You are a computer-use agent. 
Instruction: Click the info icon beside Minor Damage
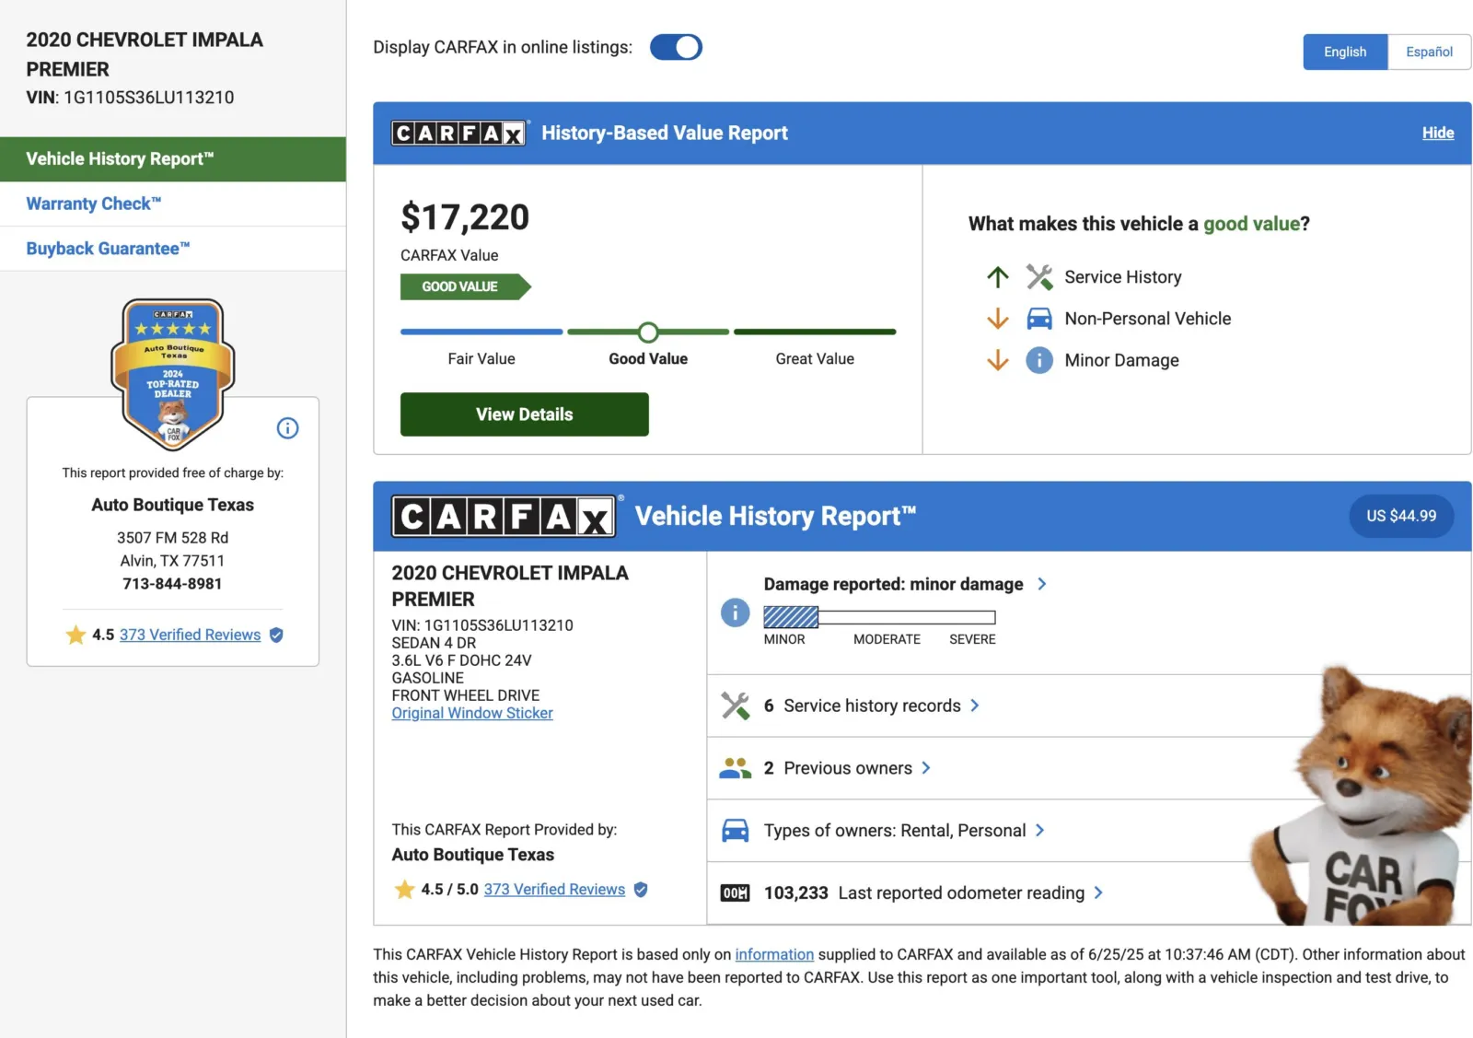point(1039,360)
